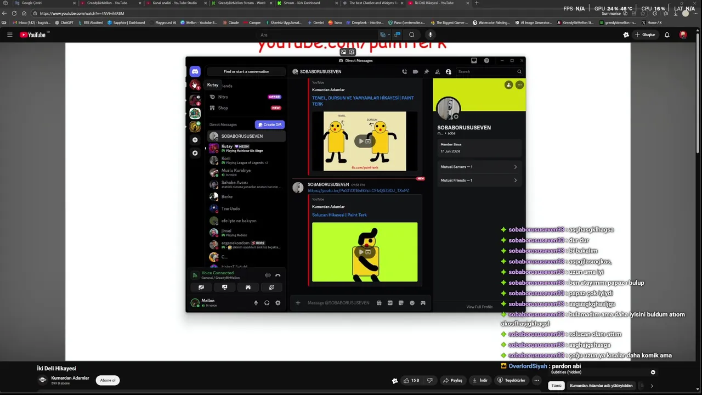The width and height of the screenshot is (702, 395).
Task: Toggle the user profile panel icon
Action: 448,71
